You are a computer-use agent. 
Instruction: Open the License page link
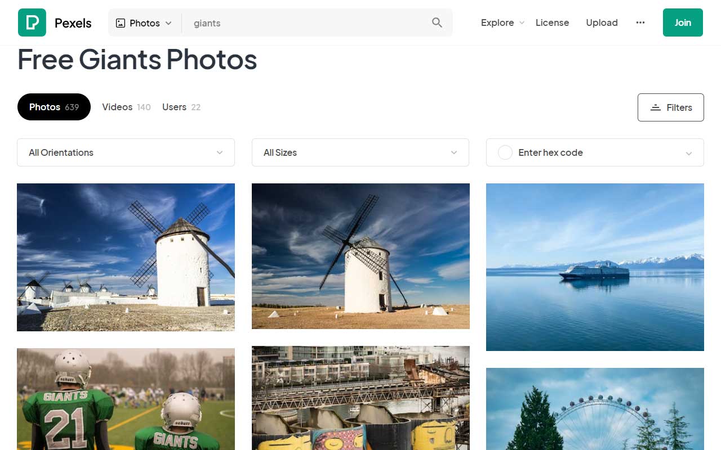(x=552, y=22)
